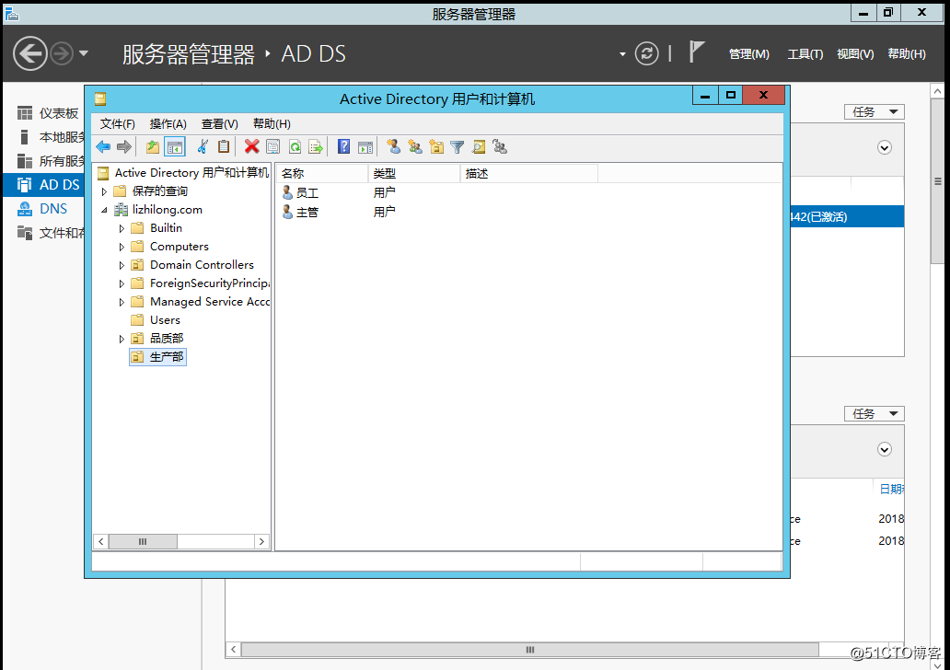Click the Cut scissors icon

coord(203,146)
